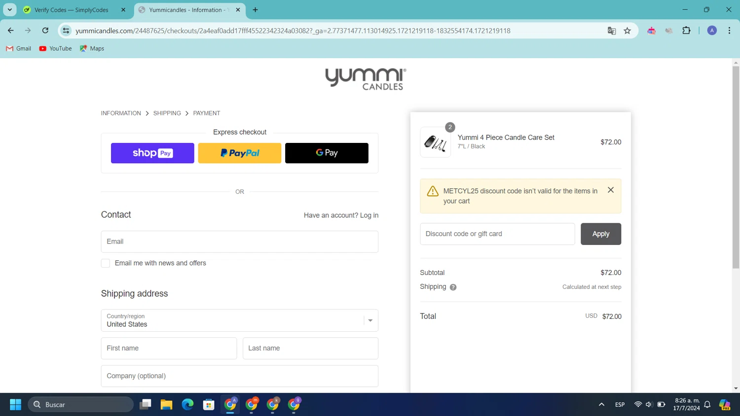Open the Copilot icon in the taskbar
Image resolution: width=740 pixels, height=416 pixels.
pos(725,405)
